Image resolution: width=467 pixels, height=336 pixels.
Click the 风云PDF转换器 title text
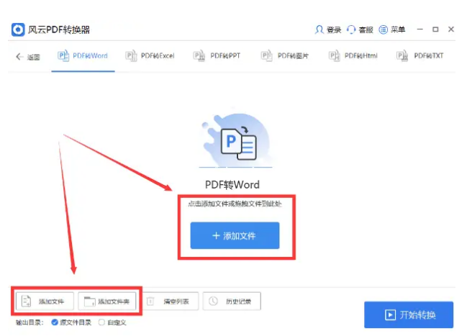pos(59,29)
